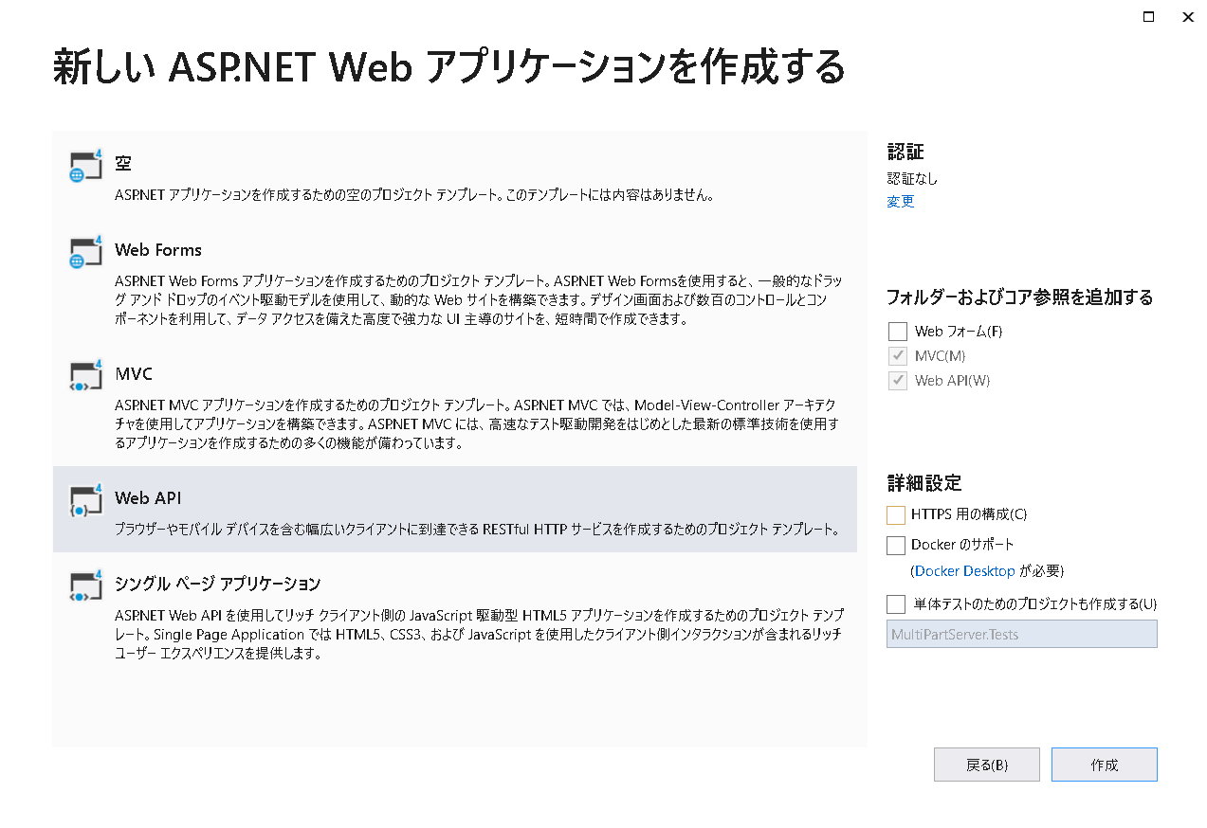
Task: Click フォルダーおよびコア参照を追加する heading
Action: pos(1020,297)
